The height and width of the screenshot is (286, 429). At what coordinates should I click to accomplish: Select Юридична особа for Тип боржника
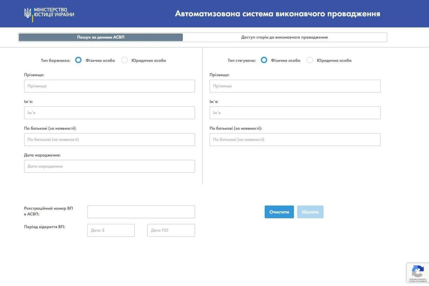click(124, 60)
